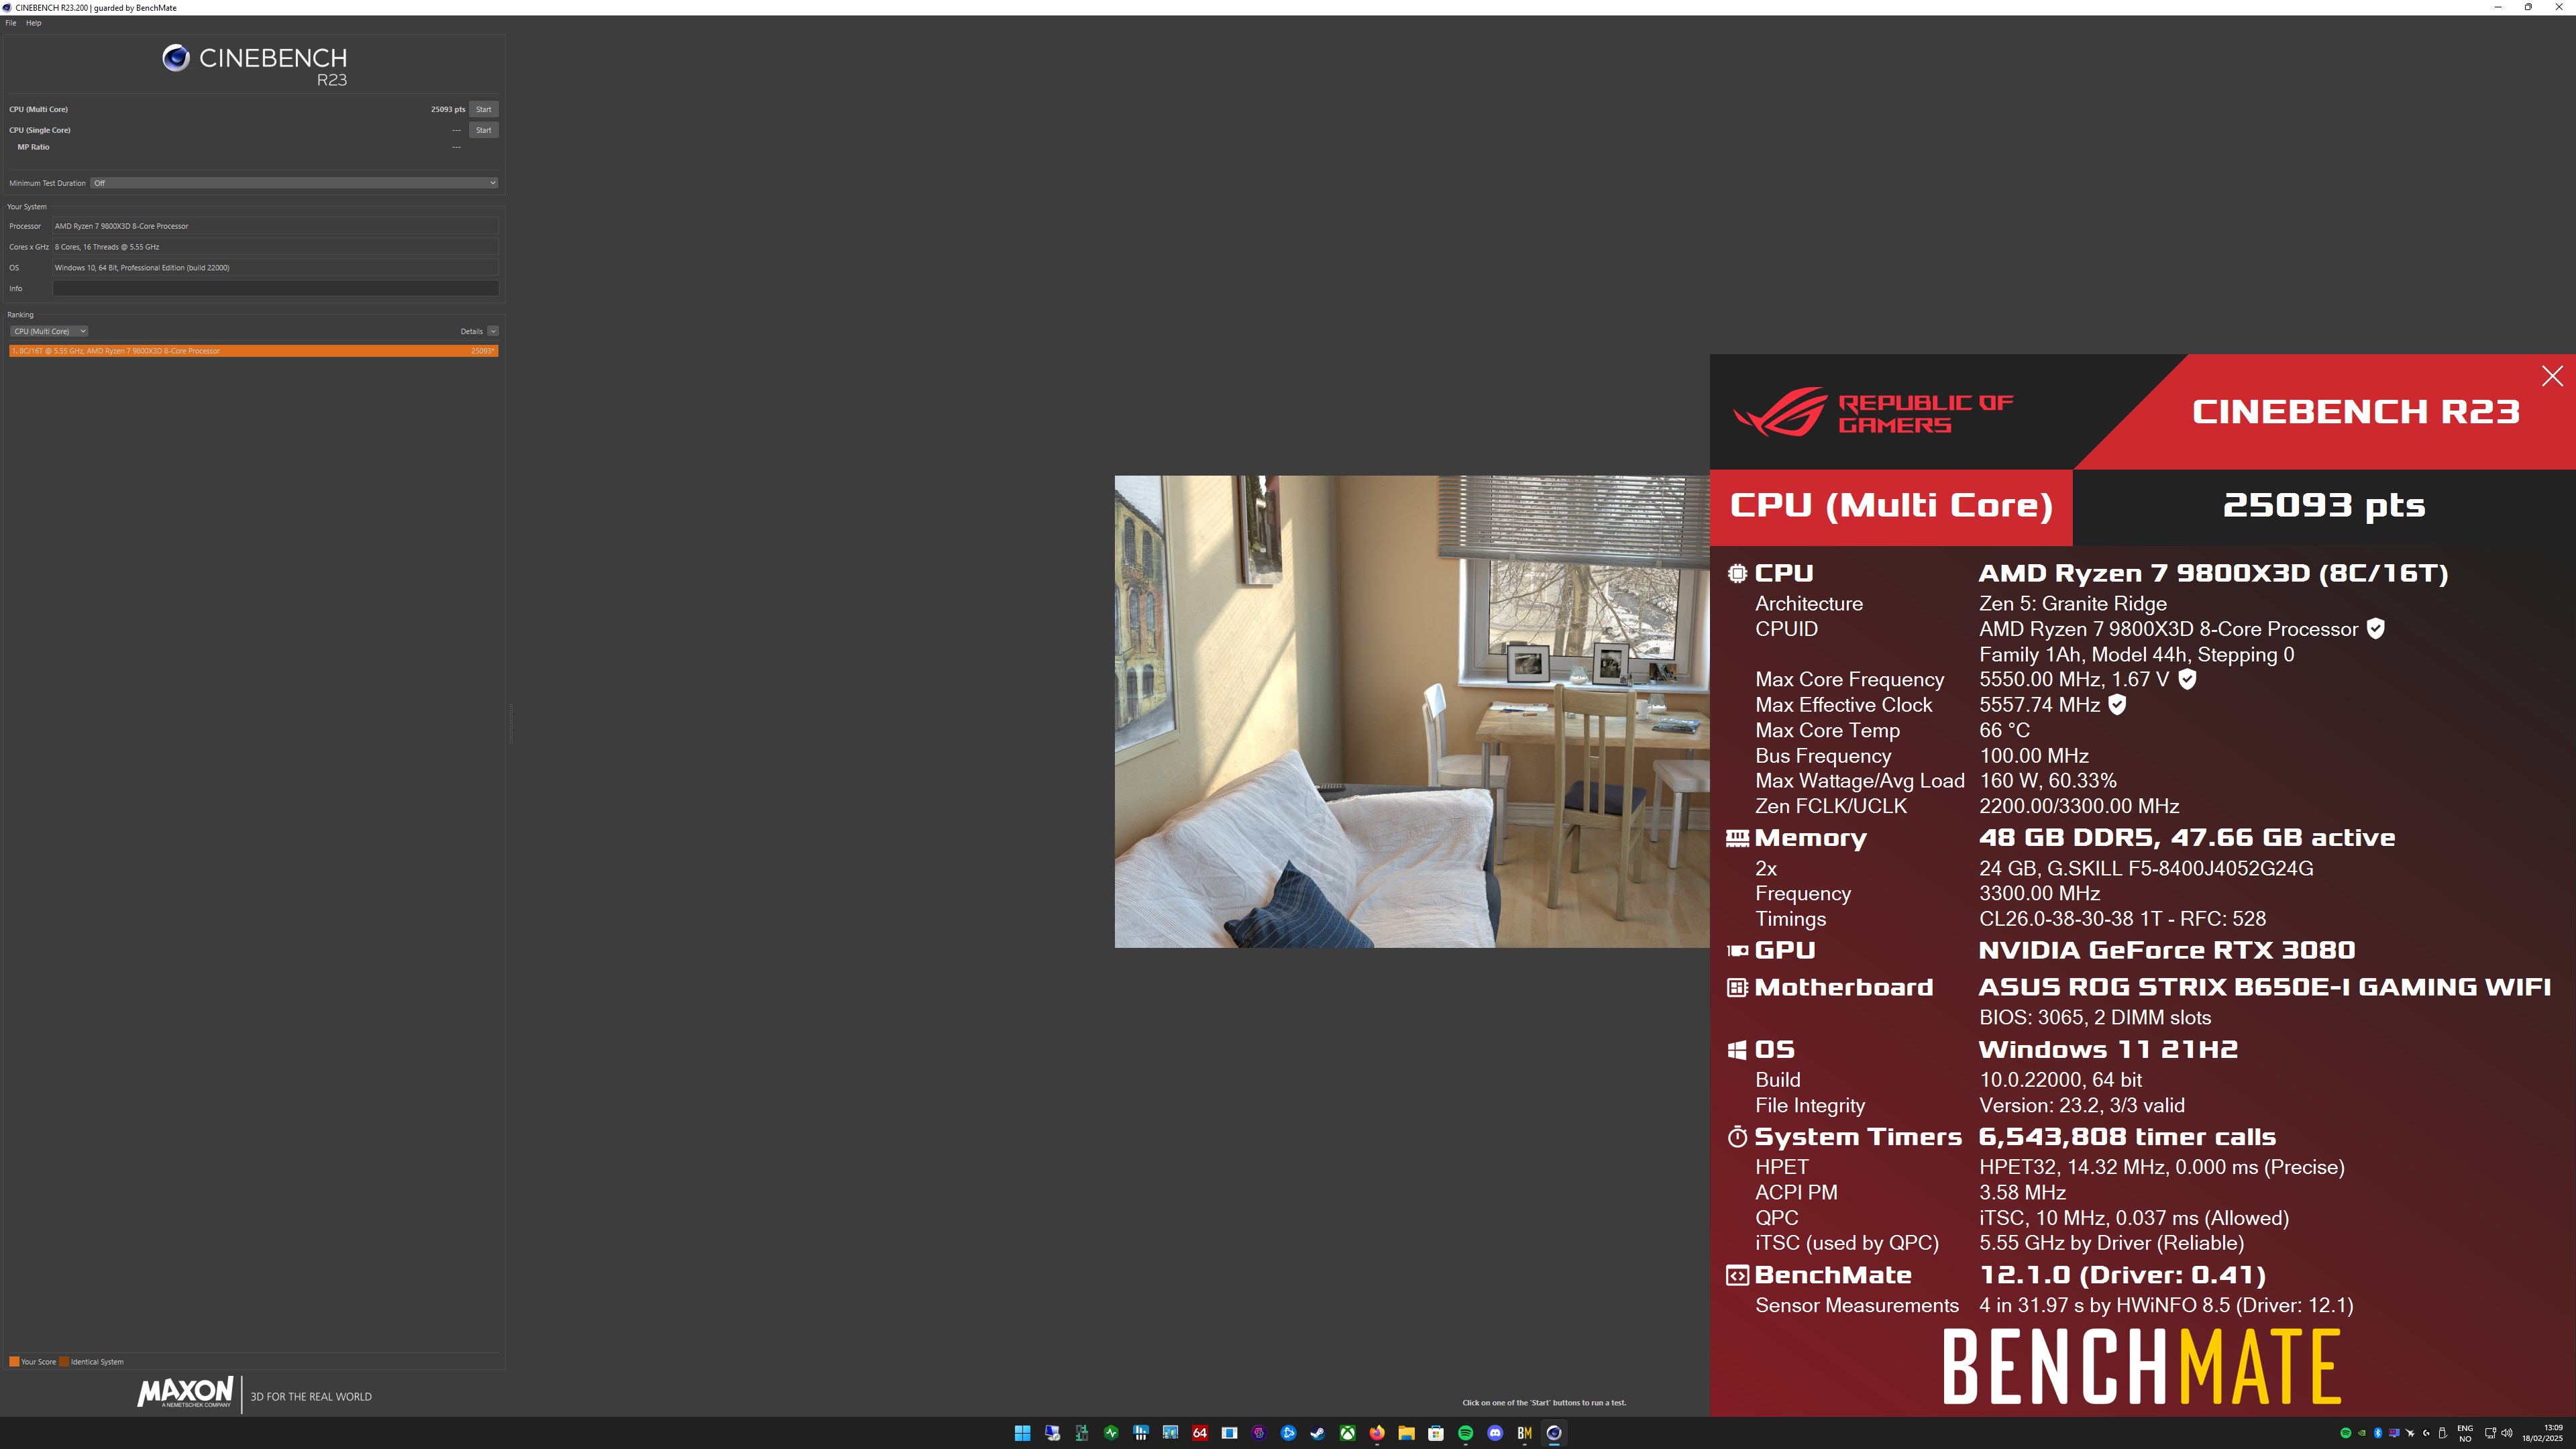The image size is (2576, 1449).
Task: Click the System Timers stopwatch icon
Action: click(1738, 1136)
